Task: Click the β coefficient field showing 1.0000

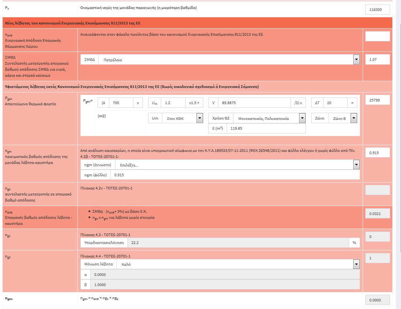Action: [225, 285]
